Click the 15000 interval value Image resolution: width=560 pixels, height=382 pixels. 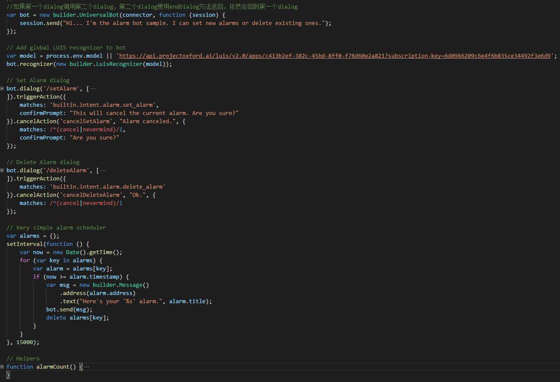pos(25,342)
